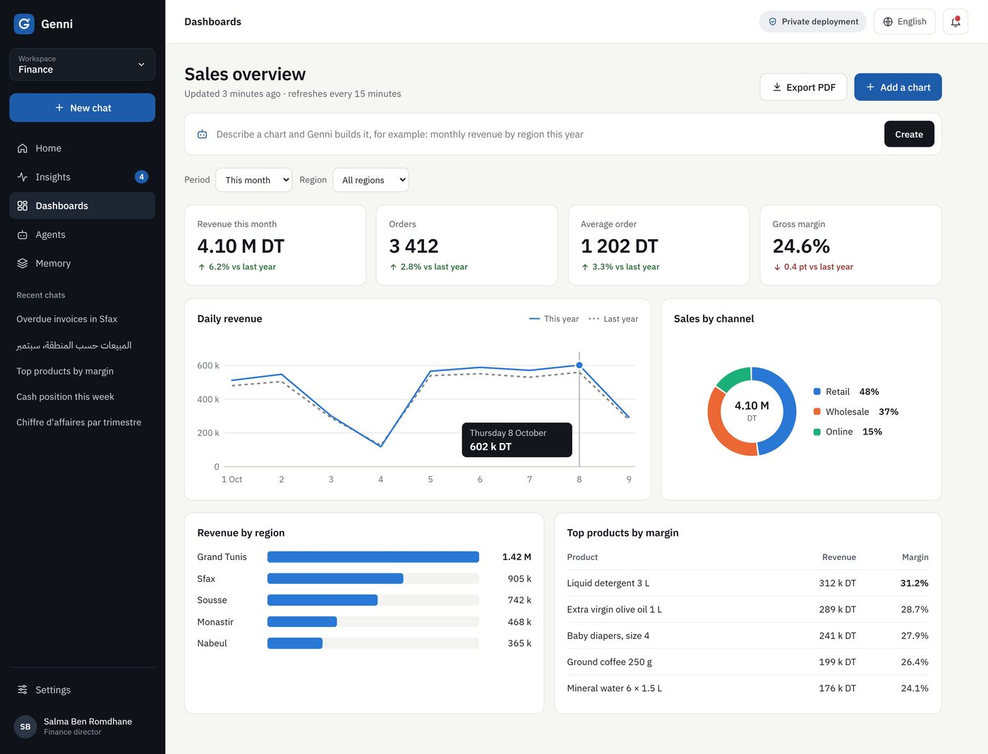
Task: Click the Genni logo icon
Action: (24, 24)
